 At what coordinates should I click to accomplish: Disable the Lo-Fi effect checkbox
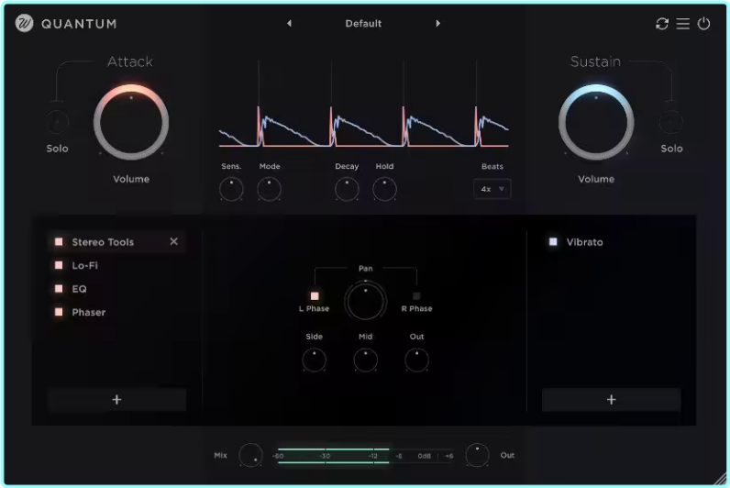59,266
